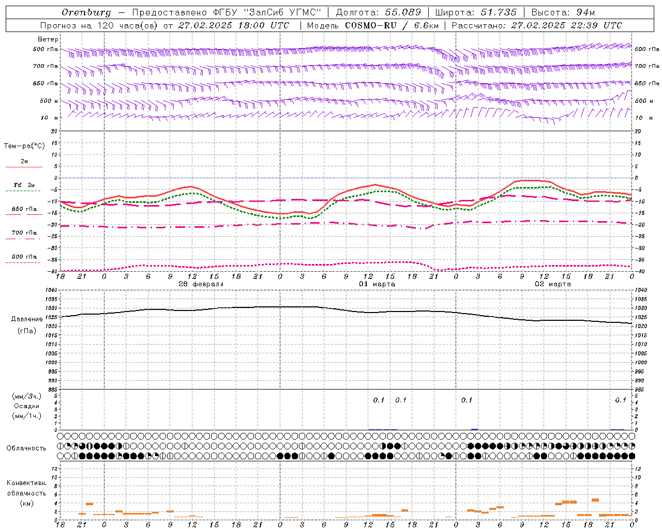Click the 02 марта date label
Screen dimensions: 662x529
click(553, 284)
